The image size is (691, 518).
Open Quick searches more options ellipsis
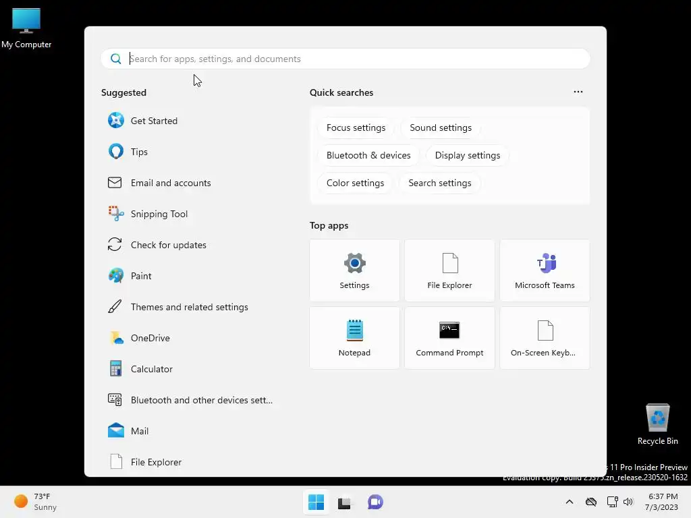pyautogui.click(x=578, y=92)
